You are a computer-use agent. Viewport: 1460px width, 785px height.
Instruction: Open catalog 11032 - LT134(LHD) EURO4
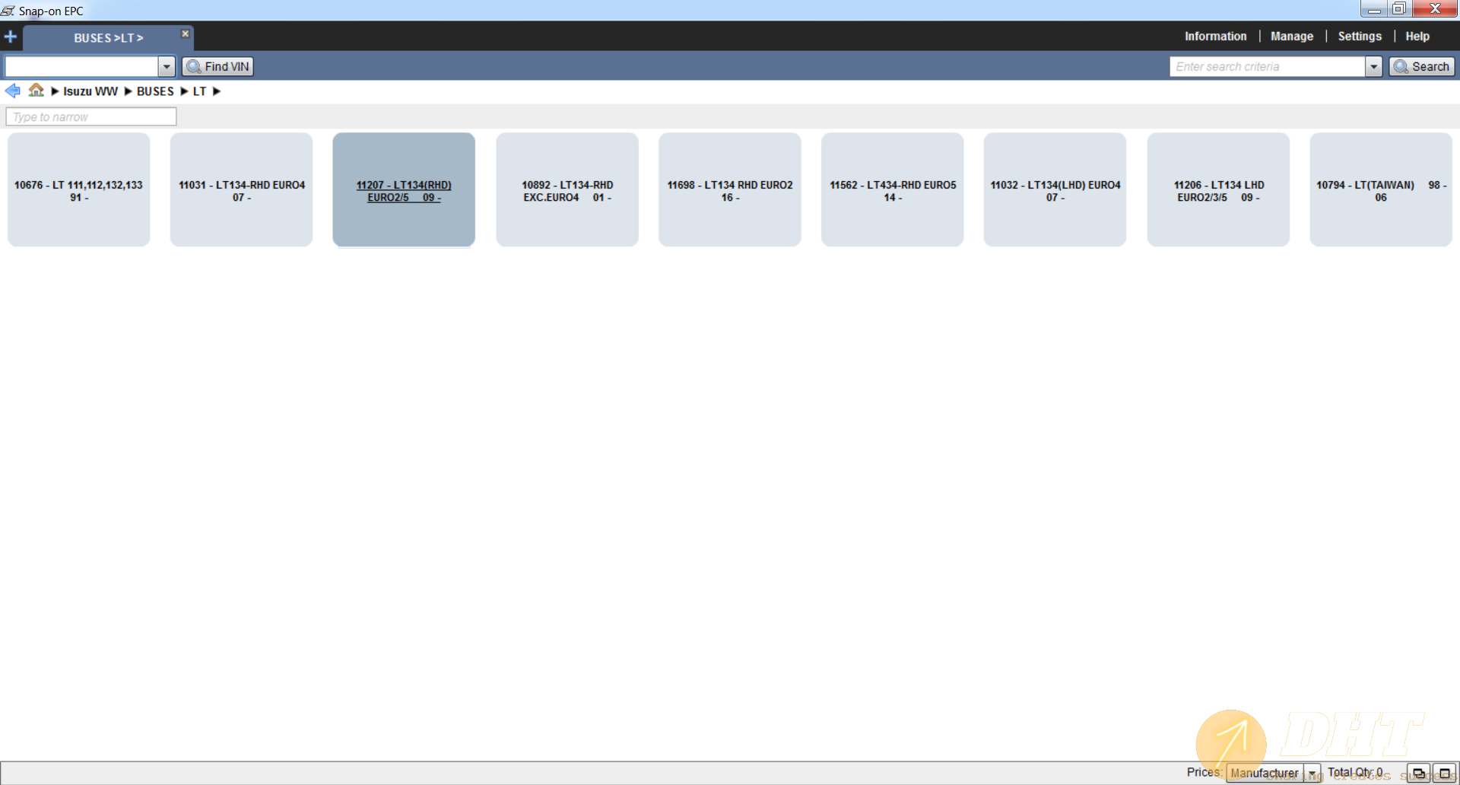point(1055,189)
